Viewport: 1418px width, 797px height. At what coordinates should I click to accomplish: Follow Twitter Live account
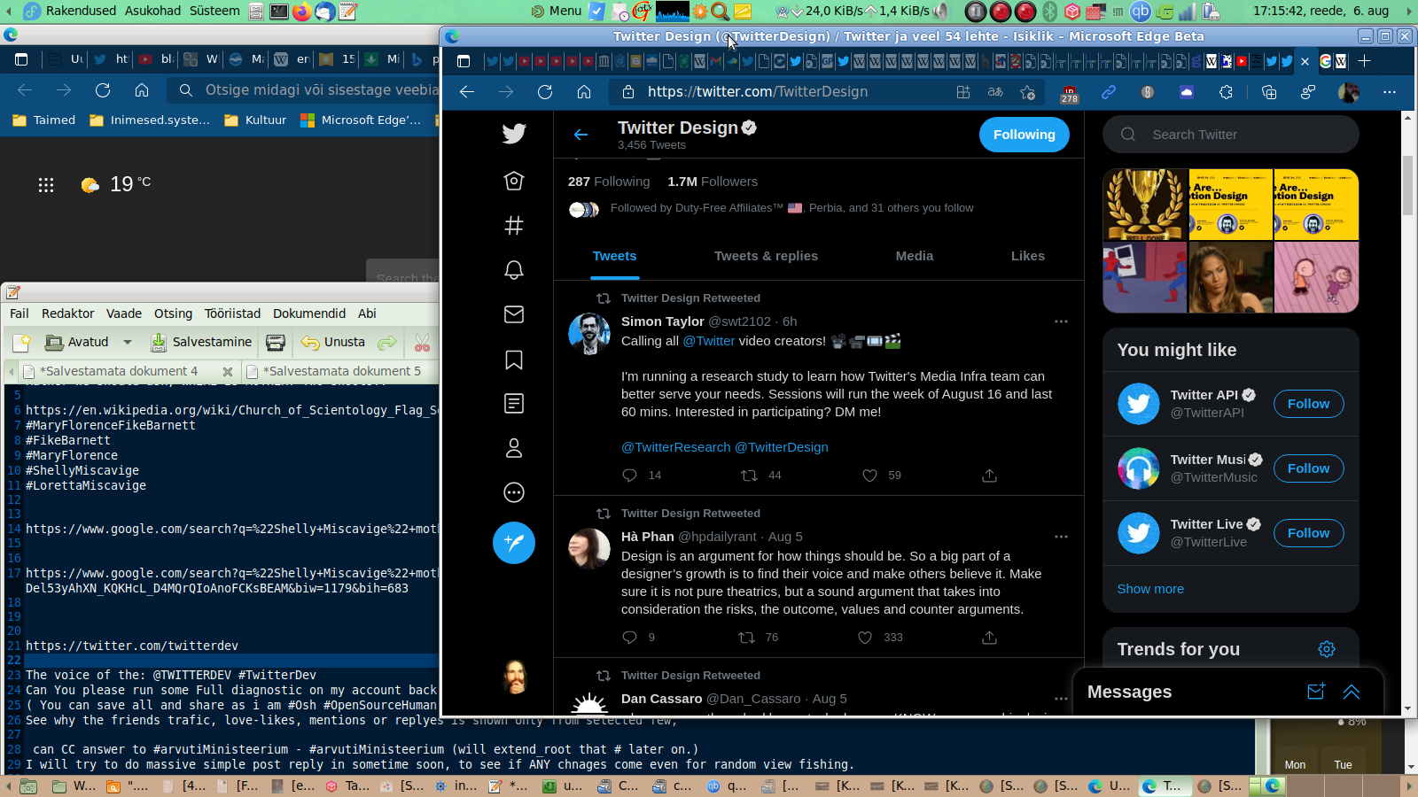(x=1309, y=533)
